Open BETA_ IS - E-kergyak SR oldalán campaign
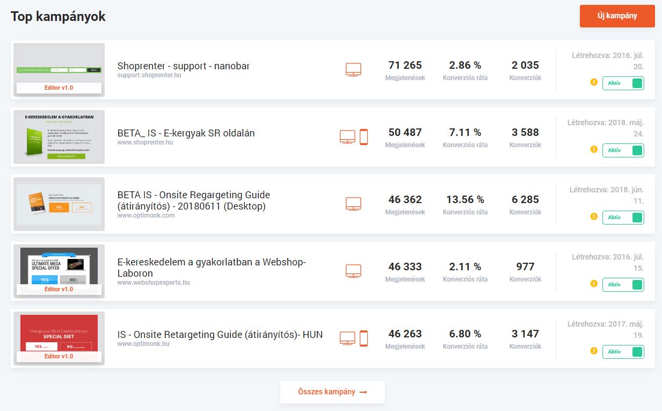The image size is (662, 411). 186,133
